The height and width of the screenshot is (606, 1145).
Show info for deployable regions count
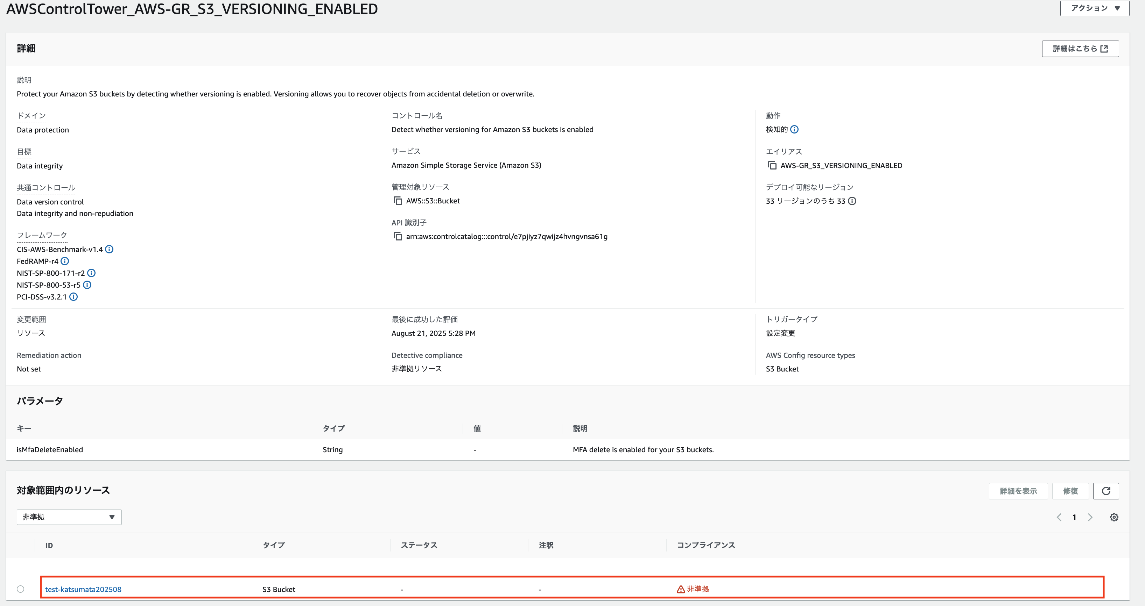pyautogui.click(x=852, y=201)
